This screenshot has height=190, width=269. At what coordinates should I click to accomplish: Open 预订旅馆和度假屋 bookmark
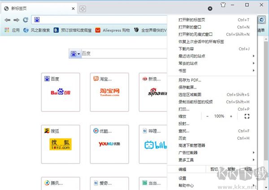[x=73, y=30]
